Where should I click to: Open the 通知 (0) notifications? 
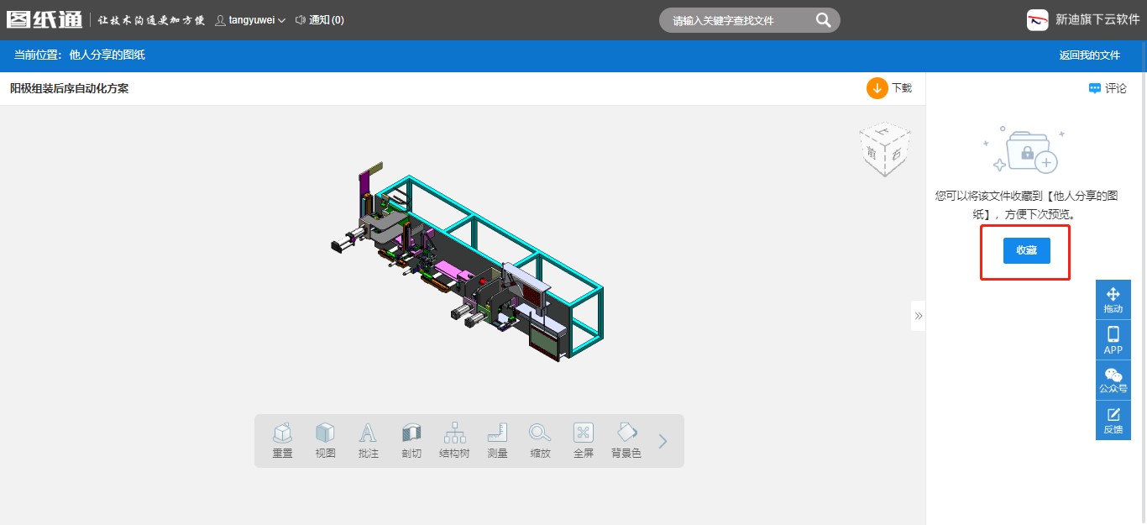pos(319,20)
